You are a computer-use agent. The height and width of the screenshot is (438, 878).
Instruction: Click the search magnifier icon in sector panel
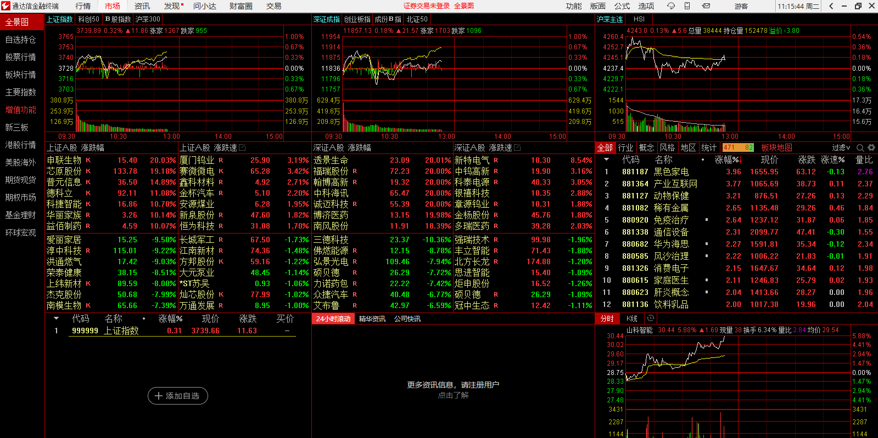860,148
